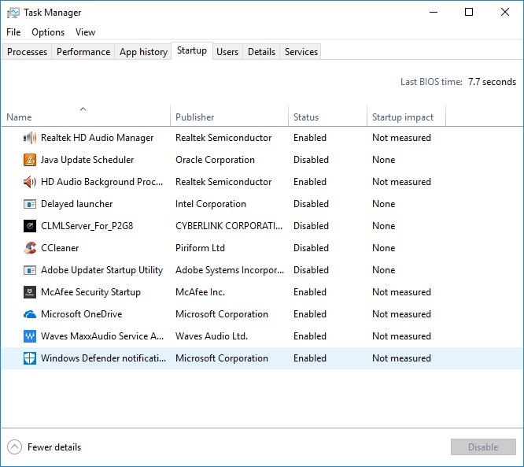The width and height of the screenshot is (524, 467).
Task: Select the CLMLServer_For_P2G8 entry
Action: click(x=262, y=226)
